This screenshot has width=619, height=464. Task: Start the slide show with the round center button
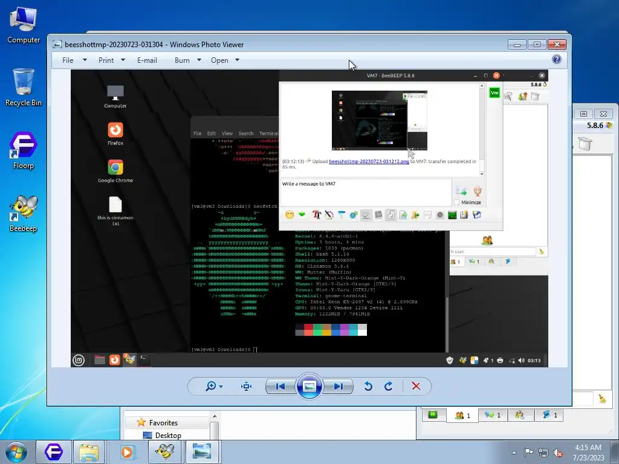[x=309, y=386]
